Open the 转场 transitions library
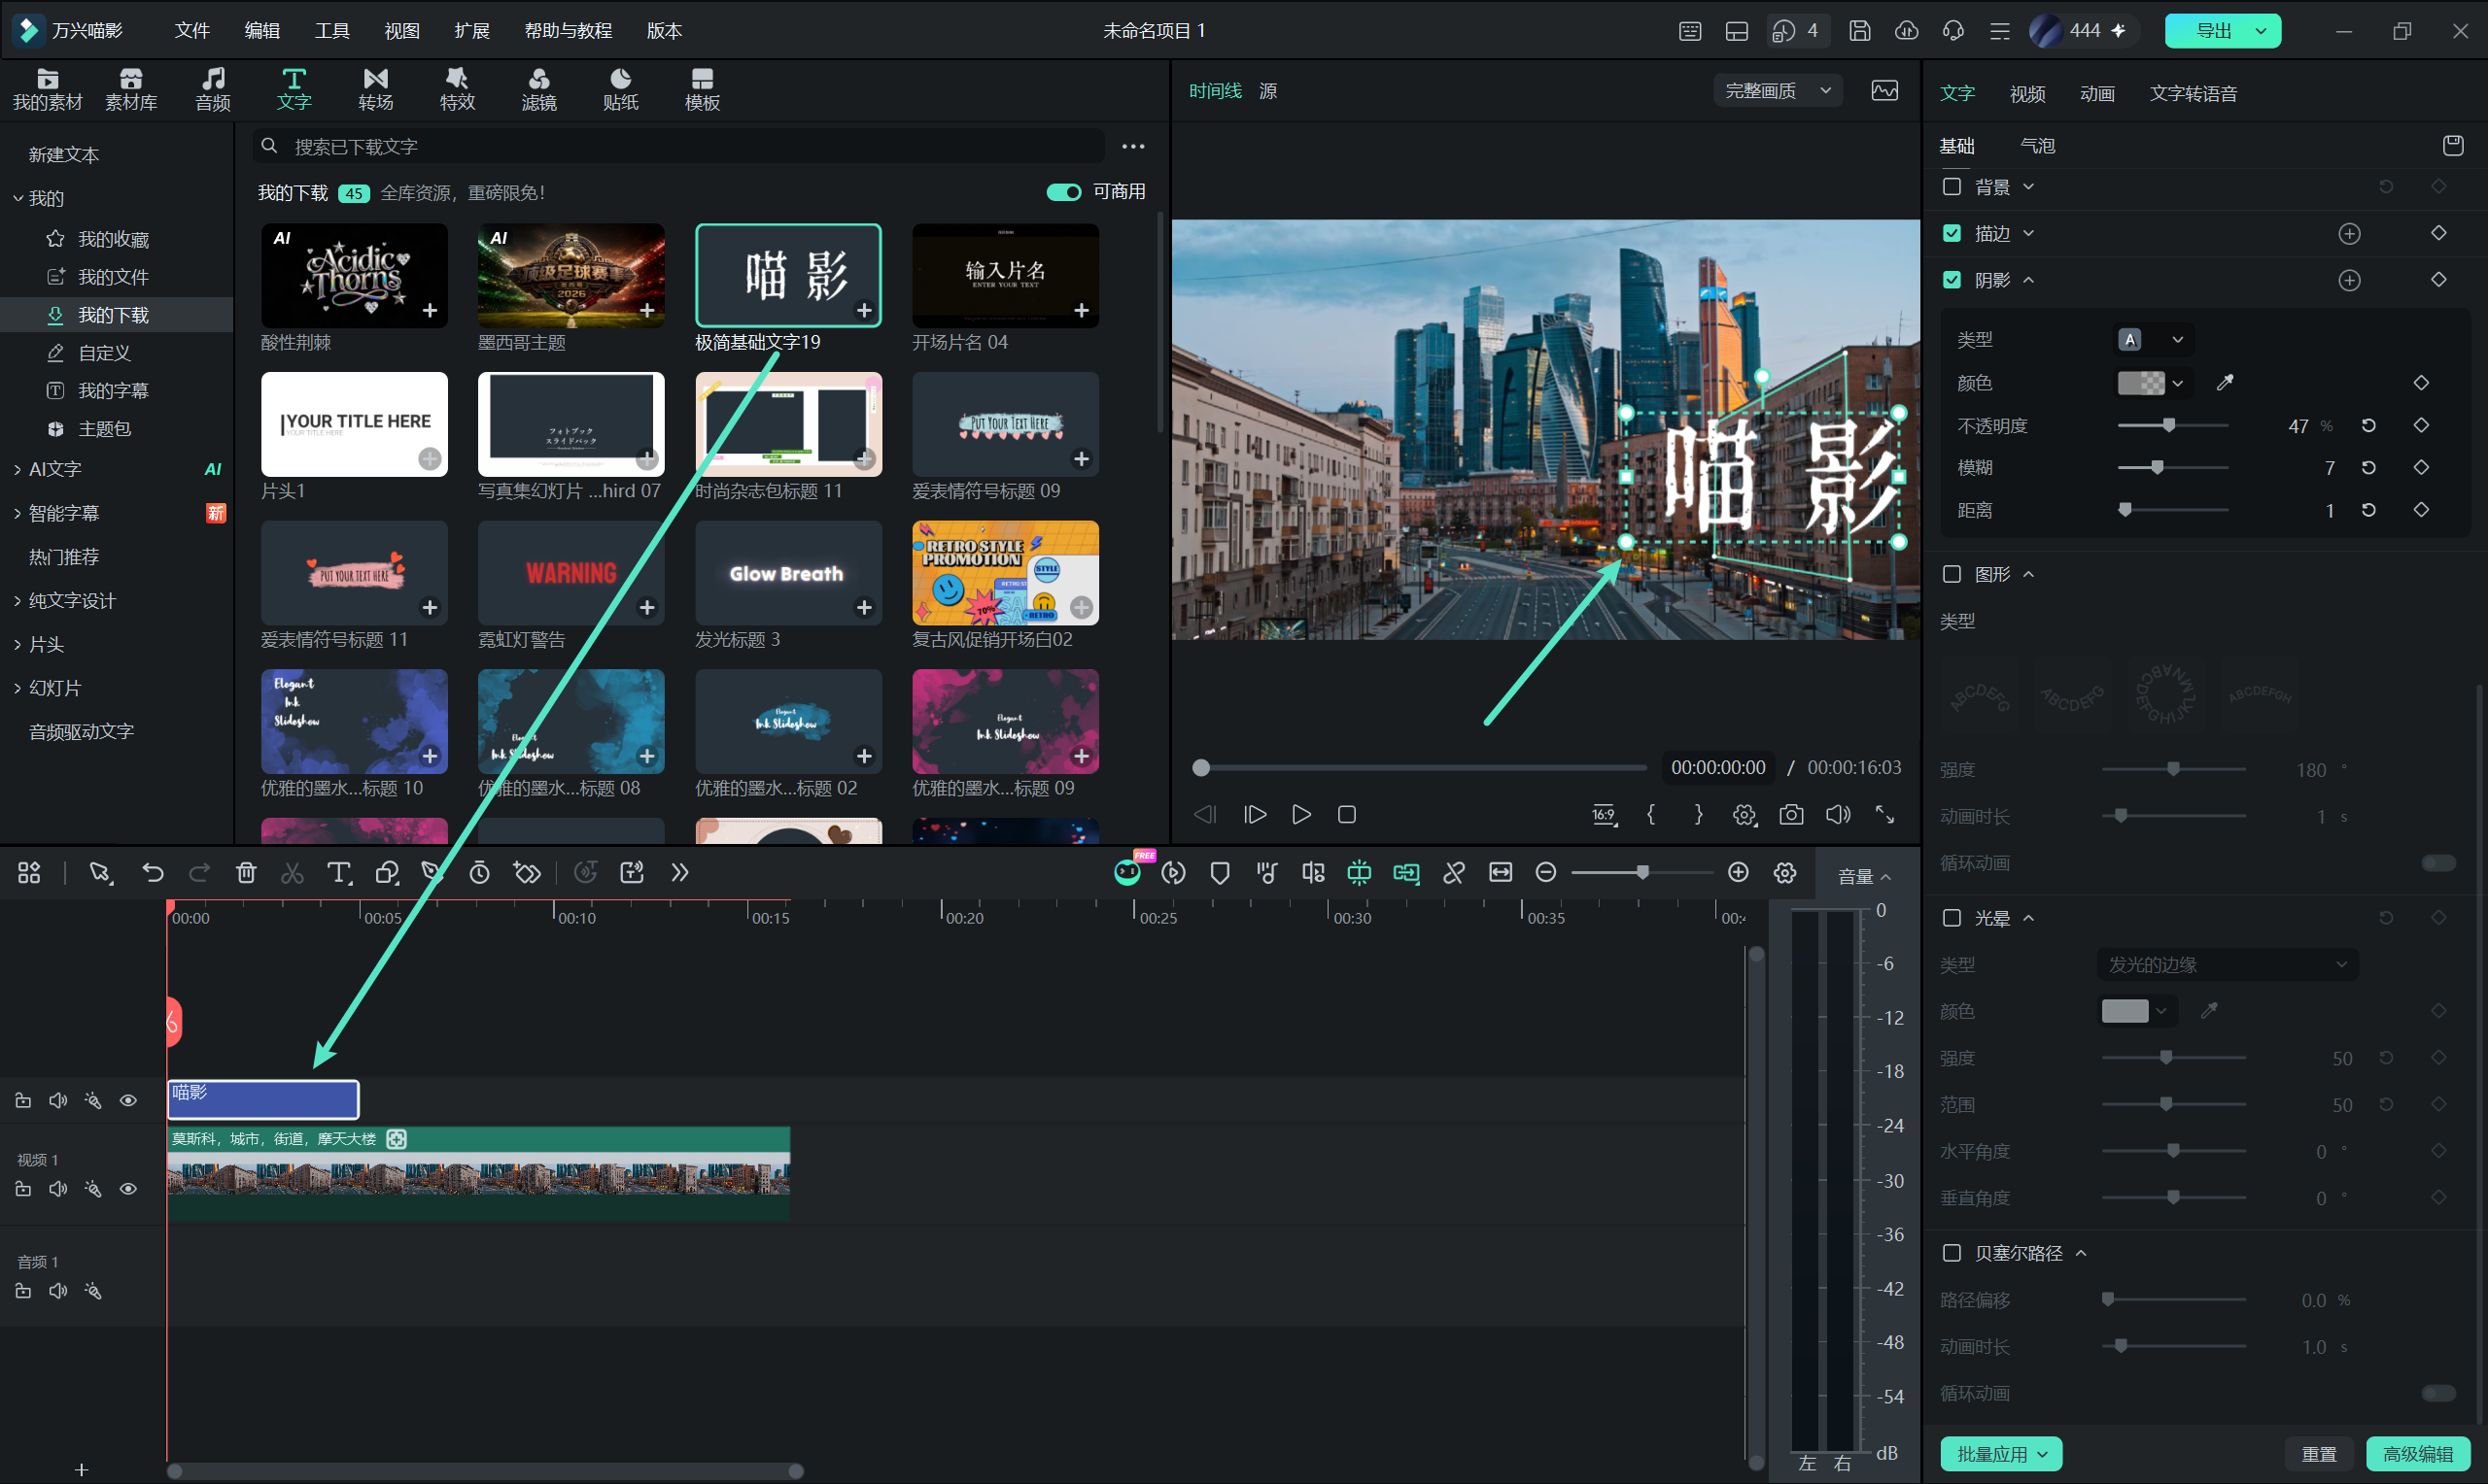This screenshot has width=2488, height=1484. 375,89
